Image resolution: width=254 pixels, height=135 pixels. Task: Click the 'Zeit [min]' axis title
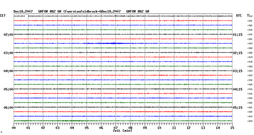click(122, 131)
